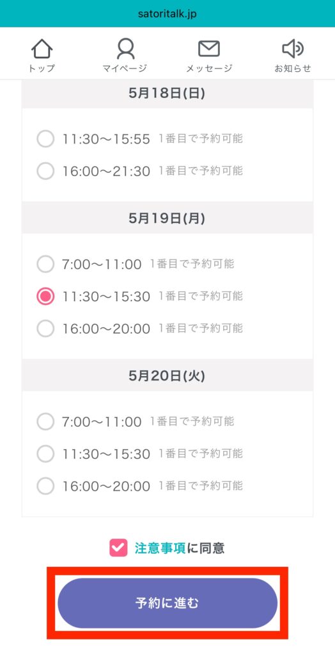Click the 1番目で予約可能 label beside 16:00～21:30
The width and height of the screenshot is (335, 656).
pos(201,170)
